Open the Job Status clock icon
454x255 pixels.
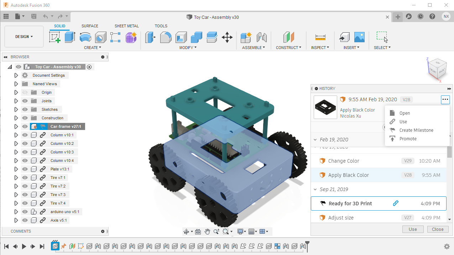421,16
